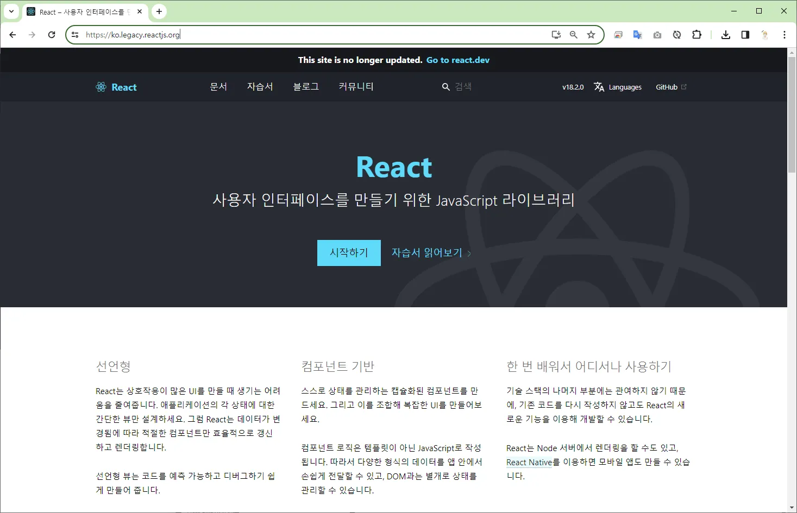
Task: Maximize the Chrome window
Action: [x=759, y=11]
